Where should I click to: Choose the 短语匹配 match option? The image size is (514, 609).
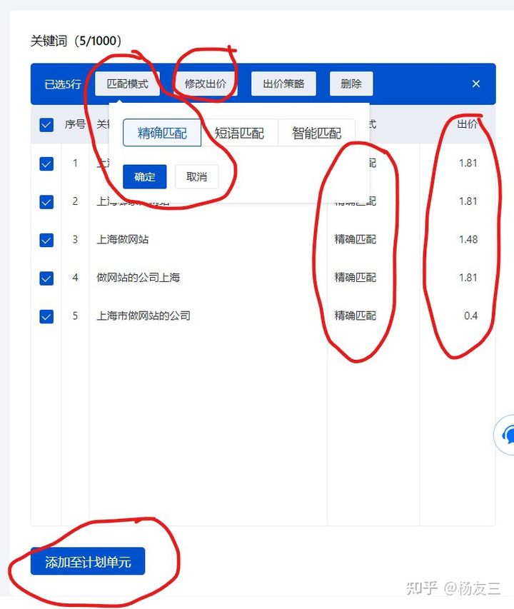coord(239,133)
